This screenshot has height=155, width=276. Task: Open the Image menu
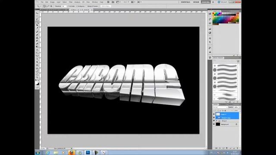coord(52,2)
